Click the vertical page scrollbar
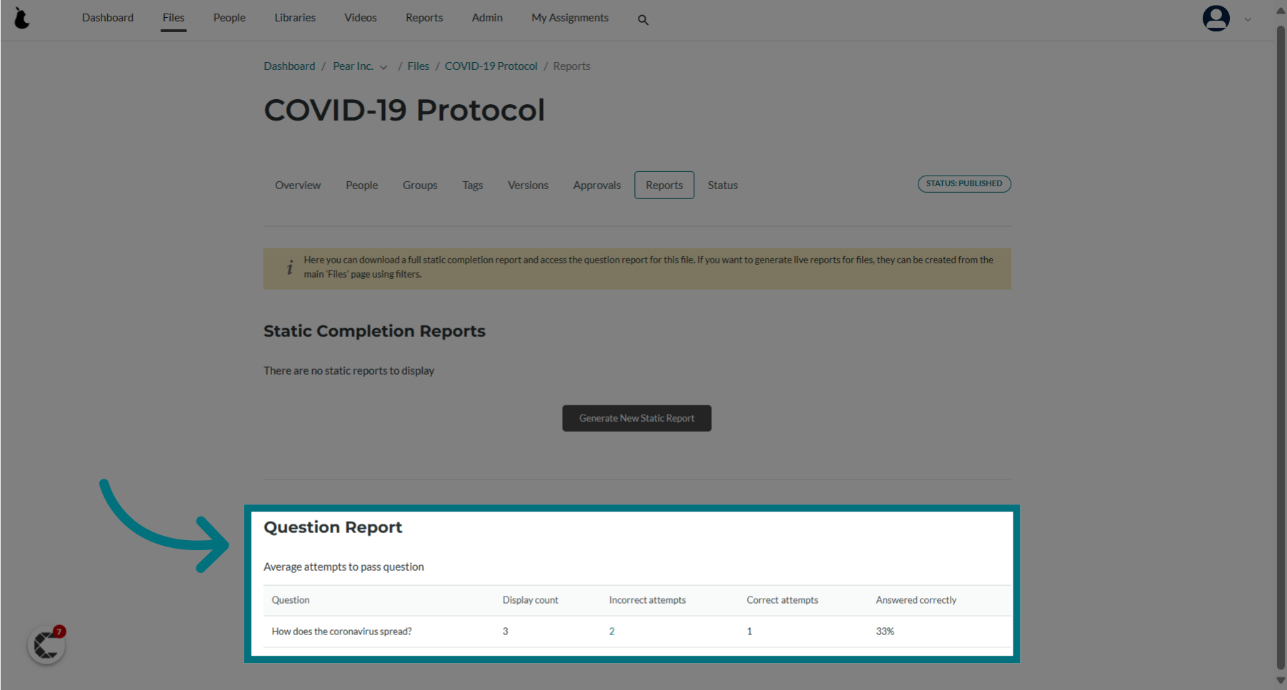Image resolution: width=1287 pixels, height=690 pixels. 1281,347
